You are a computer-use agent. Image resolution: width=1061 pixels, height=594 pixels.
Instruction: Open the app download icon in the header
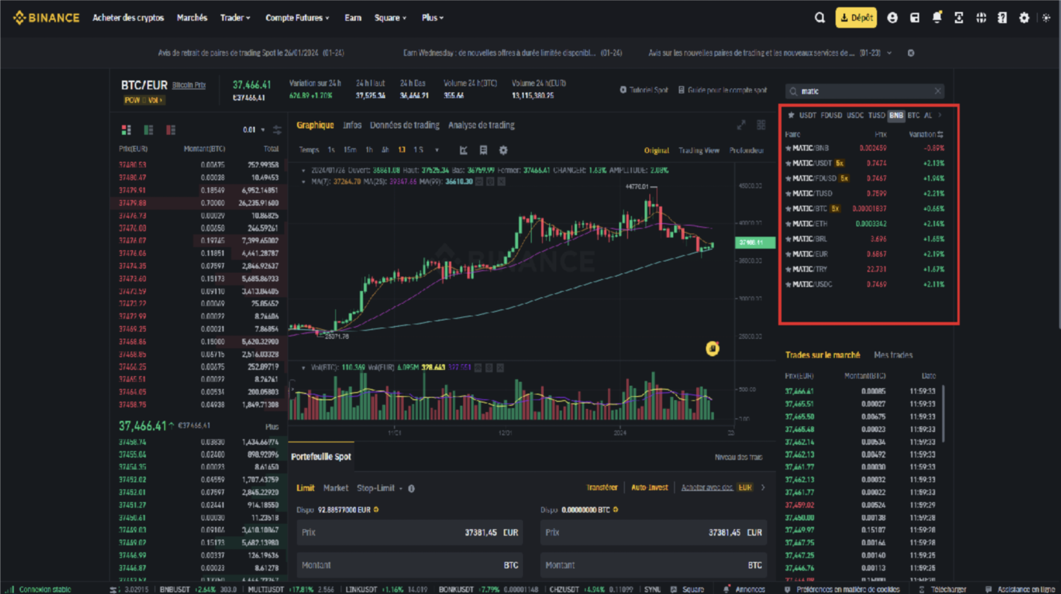(959, 18)
